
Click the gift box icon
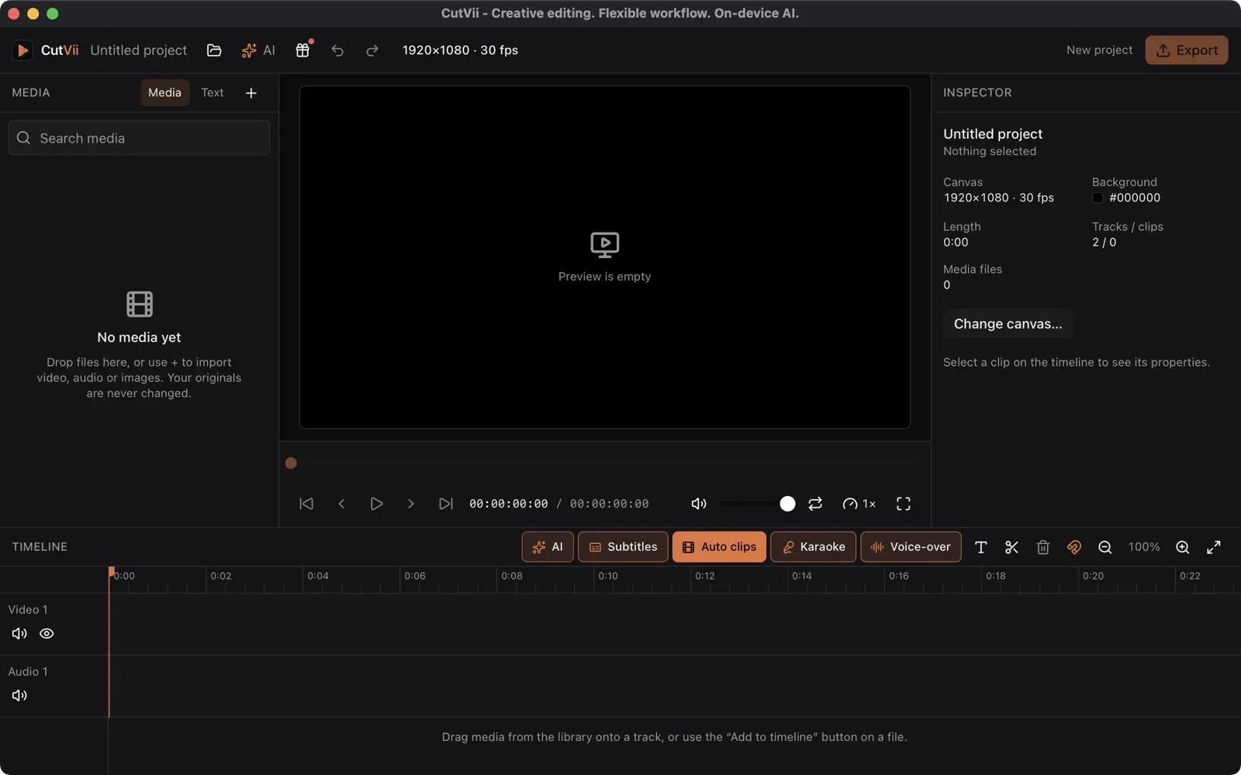click(x=302, y=50)
